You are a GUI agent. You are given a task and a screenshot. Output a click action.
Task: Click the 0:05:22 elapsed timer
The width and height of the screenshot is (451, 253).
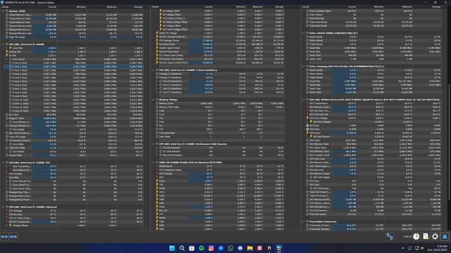(x=407, y=237)
